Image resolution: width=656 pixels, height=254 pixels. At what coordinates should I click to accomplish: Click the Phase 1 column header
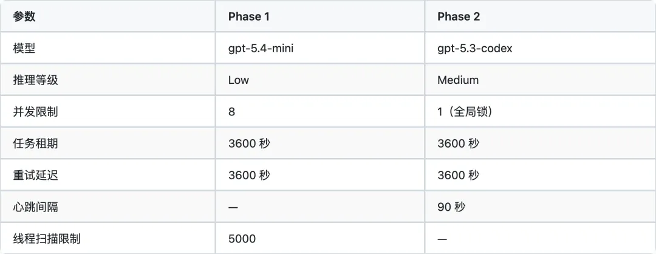tap(248, 16)
